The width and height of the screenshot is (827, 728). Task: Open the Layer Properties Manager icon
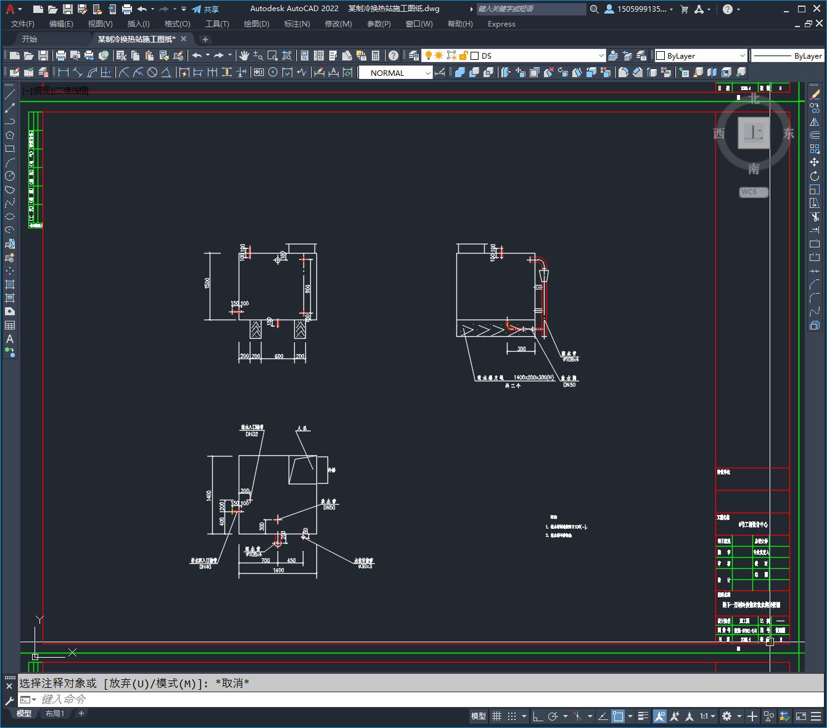click(413, 56)
